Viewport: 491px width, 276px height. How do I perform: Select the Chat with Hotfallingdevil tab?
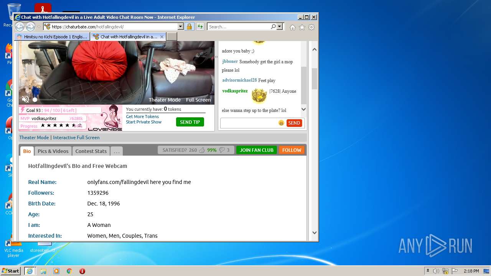[x=129, y=37]
